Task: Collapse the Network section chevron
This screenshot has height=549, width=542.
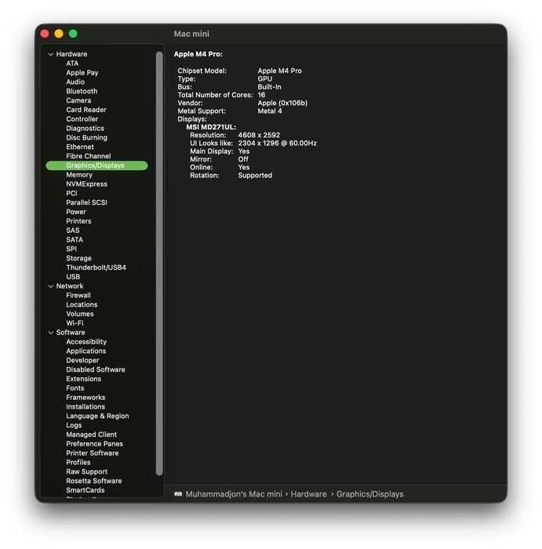Action: [x=51, y=286]
